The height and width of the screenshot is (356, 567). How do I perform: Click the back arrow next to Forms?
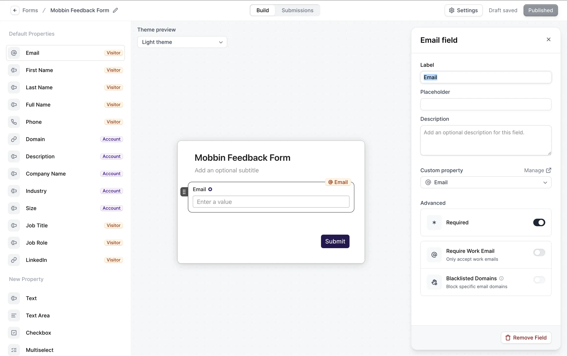(15, 10)
